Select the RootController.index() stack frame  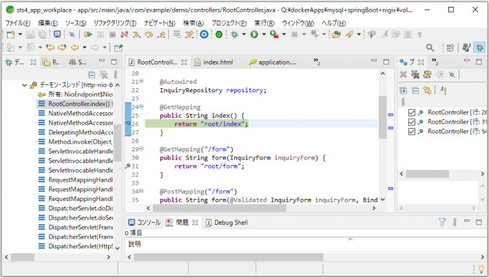click(x=76, y=104)
